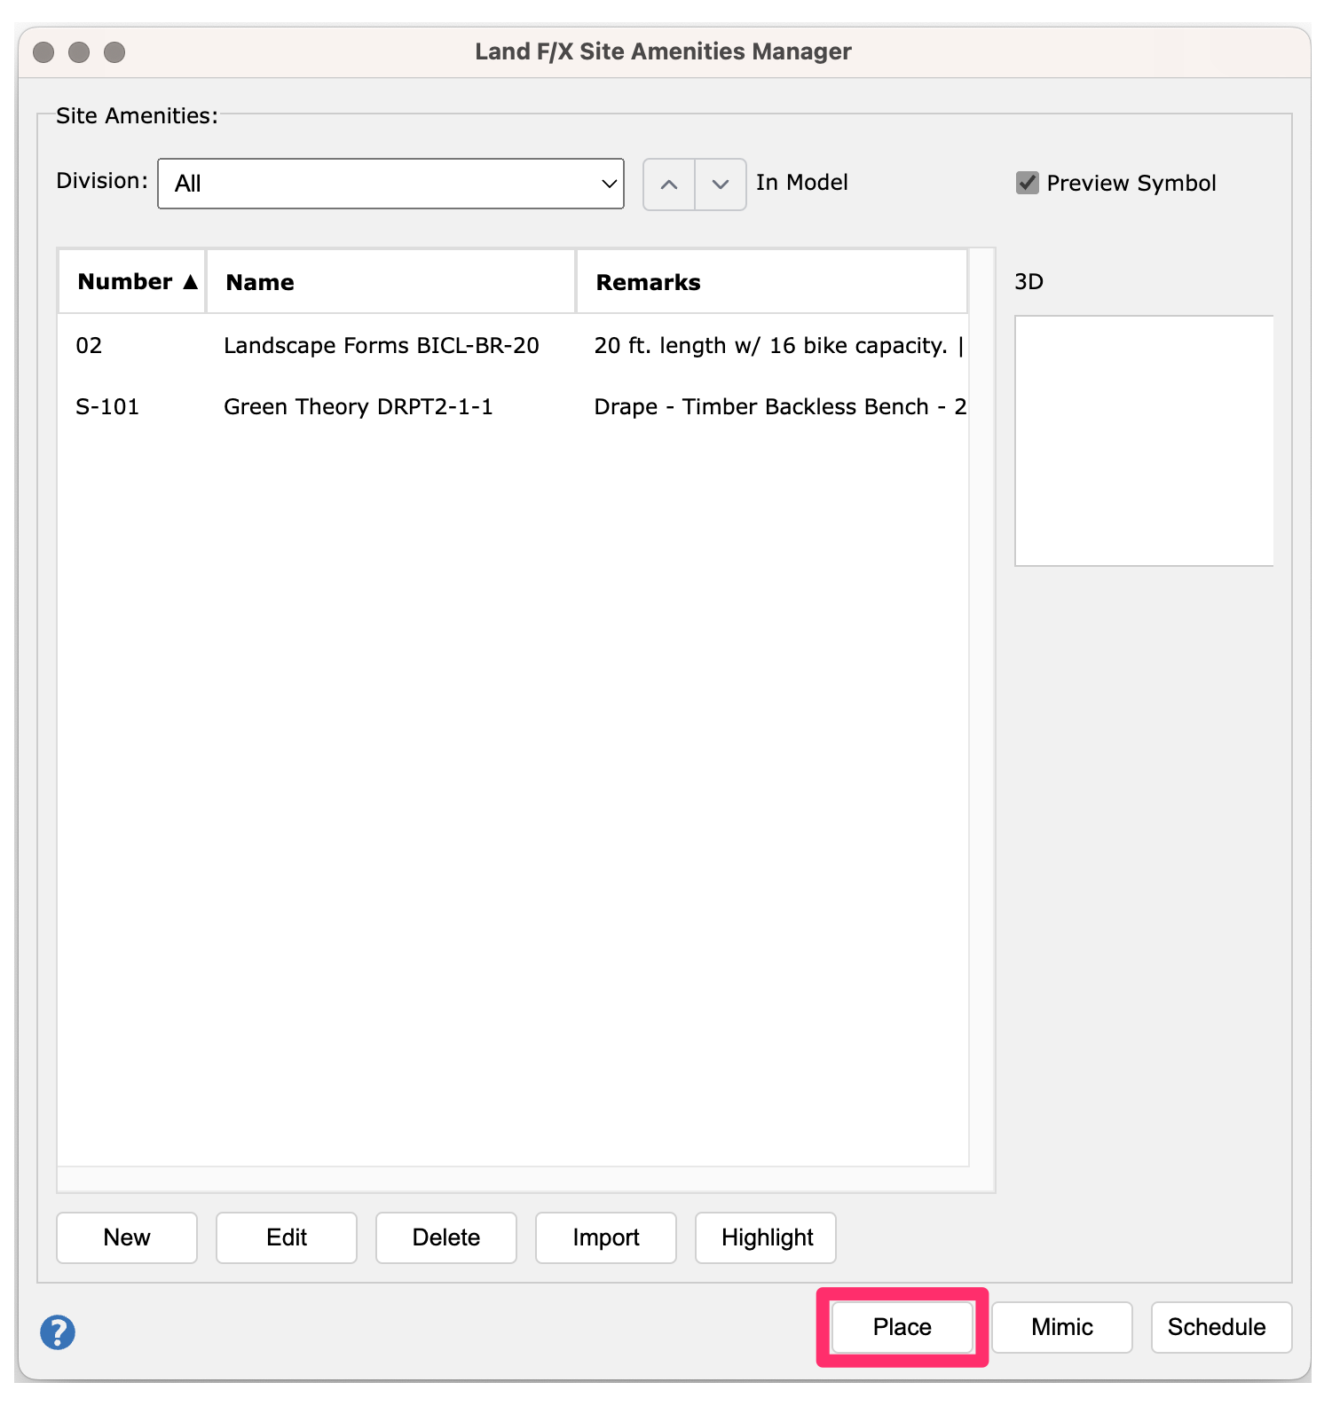
Task: Open the Import amenities dialog
Action: [606, 1237]
